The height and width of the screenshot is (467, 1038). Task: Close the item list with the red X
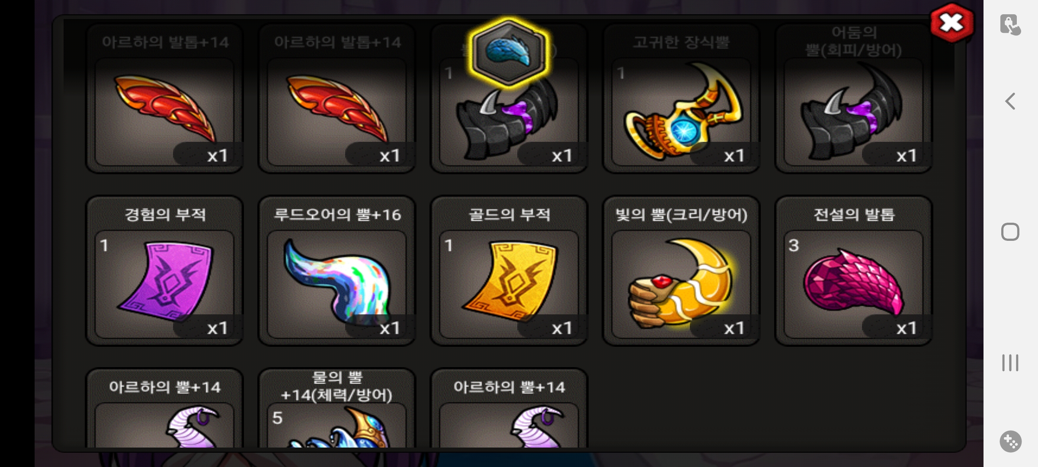tap(952, 23)
